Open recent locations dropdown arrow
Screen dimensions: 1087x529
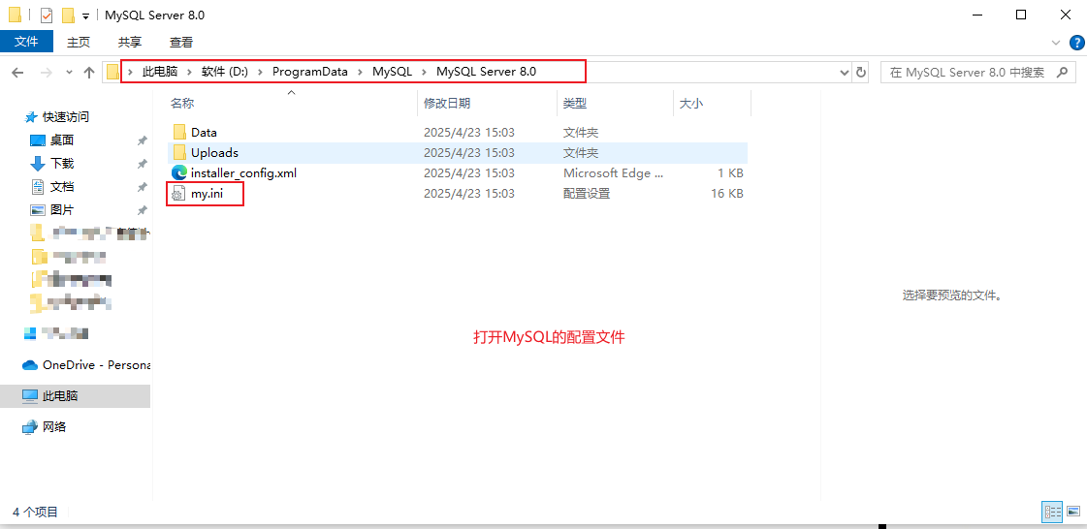(x=69, y=72)
